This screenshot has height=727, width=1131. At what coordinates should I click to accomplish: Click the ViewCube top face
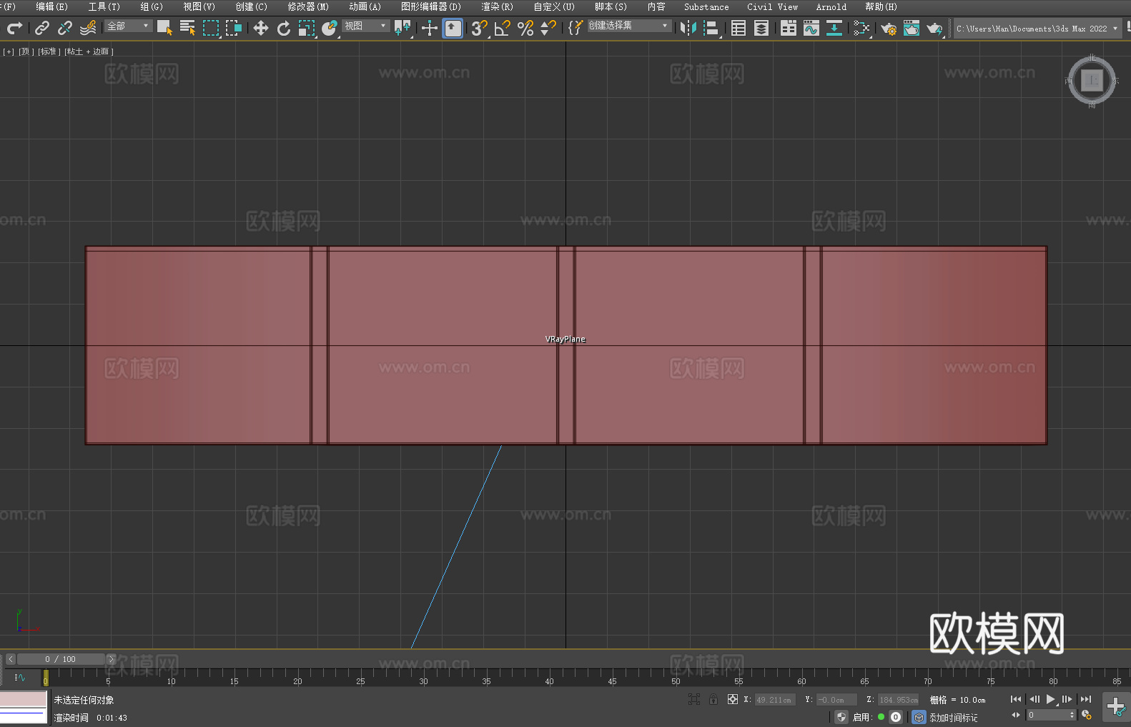[x=1092, y=81]
